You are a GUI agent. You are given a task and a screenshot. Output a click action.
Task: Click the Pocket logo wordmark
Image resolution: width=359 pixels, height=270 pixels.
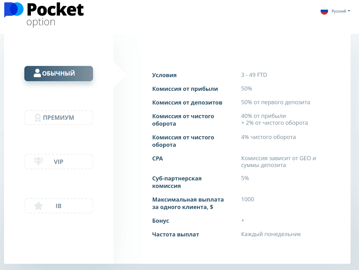(55, 10)
